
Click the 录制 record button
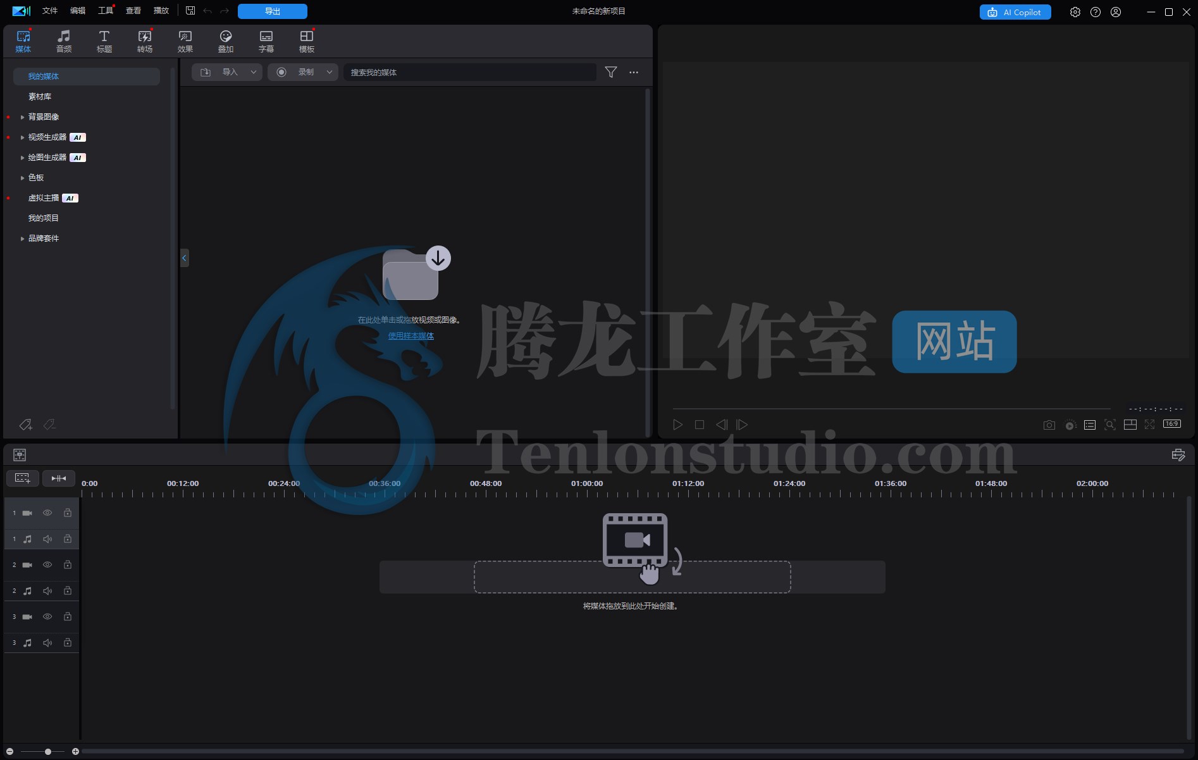pos(295,72)
